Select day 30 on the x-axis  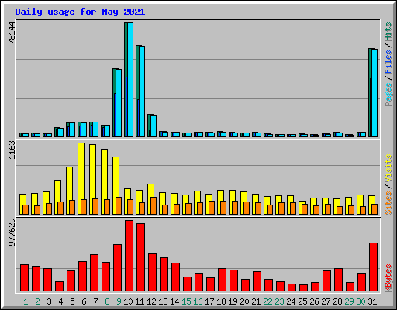tap(361, 301)
